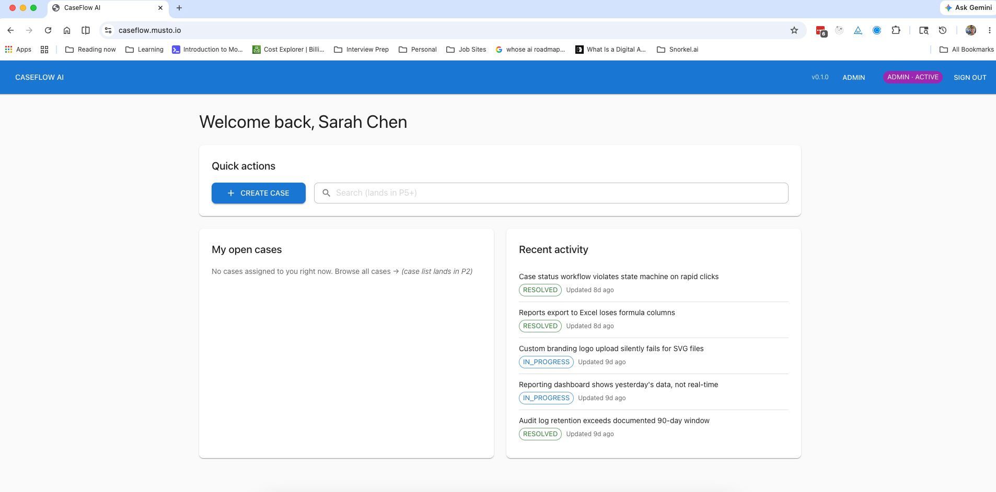Open the blue circular extension icon

click(x=877, y=30)
